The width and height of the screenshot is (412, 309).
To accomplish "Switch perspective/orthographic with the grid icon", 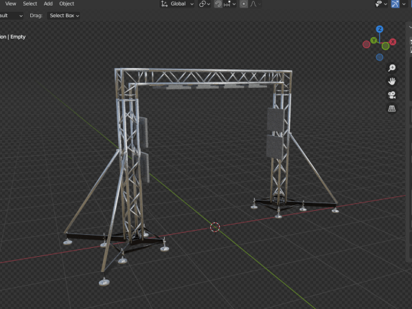I will [392, 108].
